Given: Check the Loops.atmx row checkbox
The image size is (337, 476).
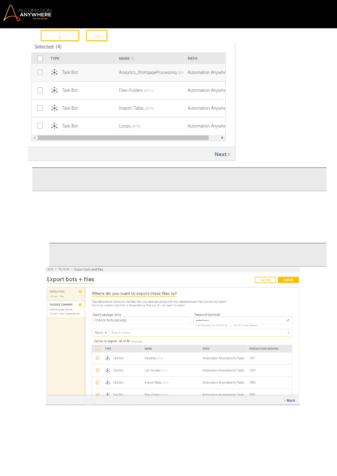Looking at the screenshot, I should point(40,126).
